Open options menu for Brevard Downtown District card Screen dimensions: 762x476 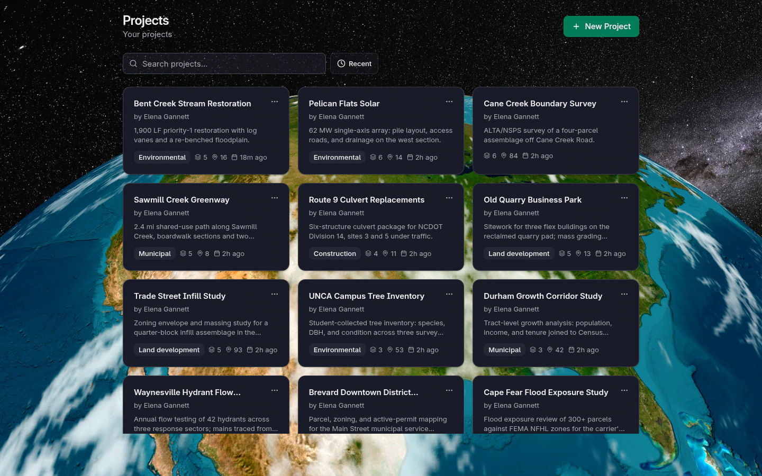[449, 390]
